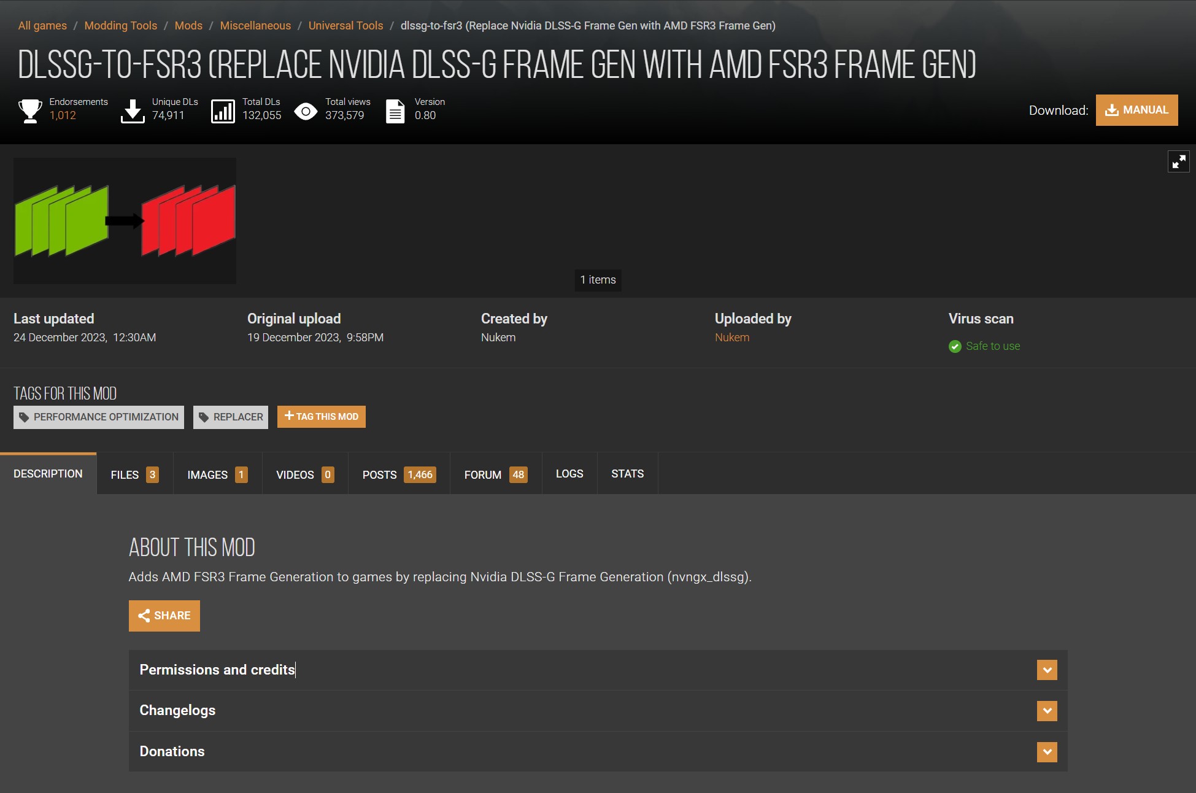Viewport: 1196px width, 793px height.
Task: Click the tag icon on Replacer
Action: (x=204, y=417)
